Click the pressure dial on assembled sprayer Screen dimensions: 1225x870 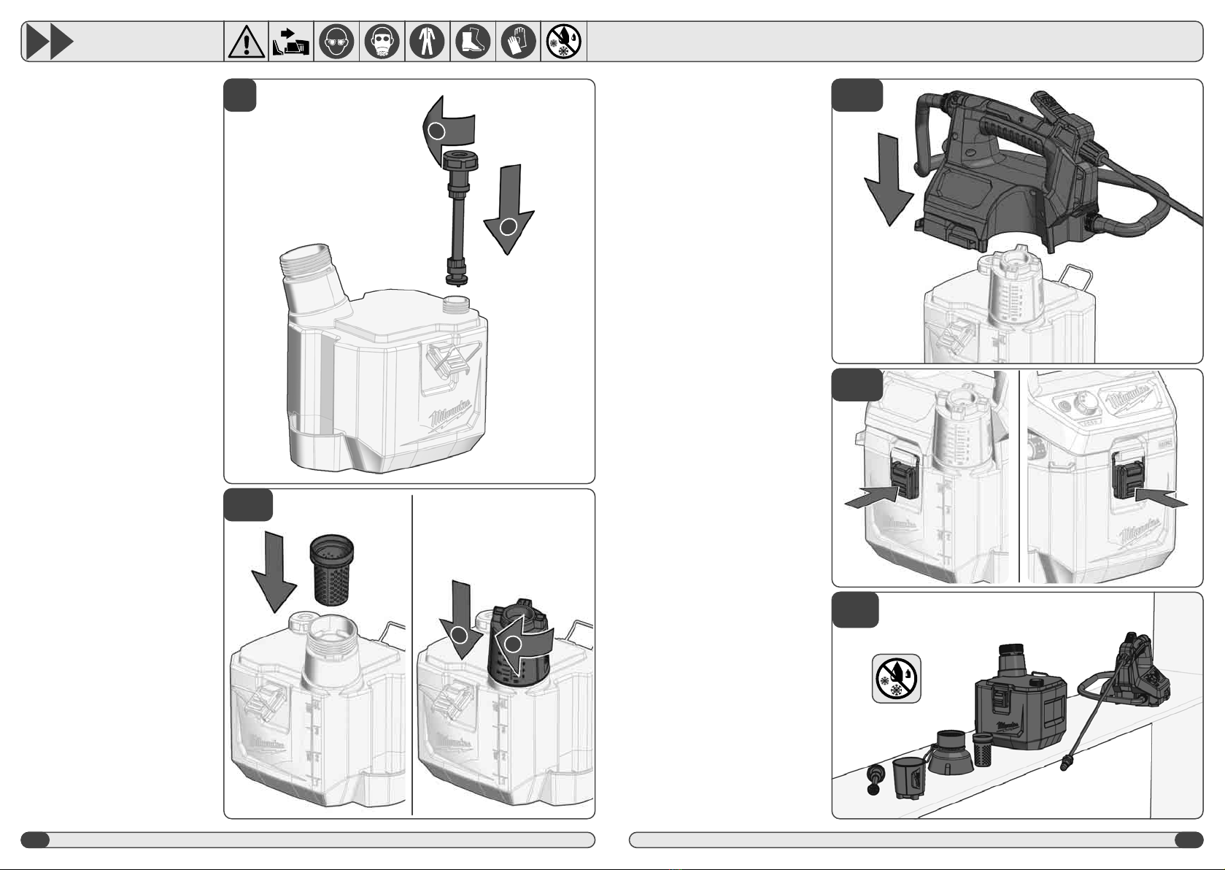pyautogui.click(x=1087, y=402)
